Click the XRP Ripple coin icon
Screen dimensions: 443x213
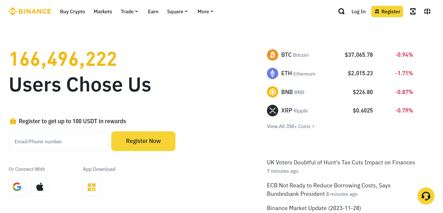pyautogui.click(x=272, y=111)
